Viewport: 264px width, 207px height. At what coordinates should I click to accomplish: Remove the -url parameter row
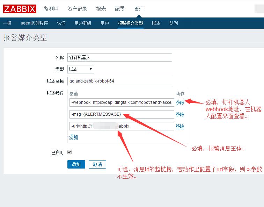[180, 126]
